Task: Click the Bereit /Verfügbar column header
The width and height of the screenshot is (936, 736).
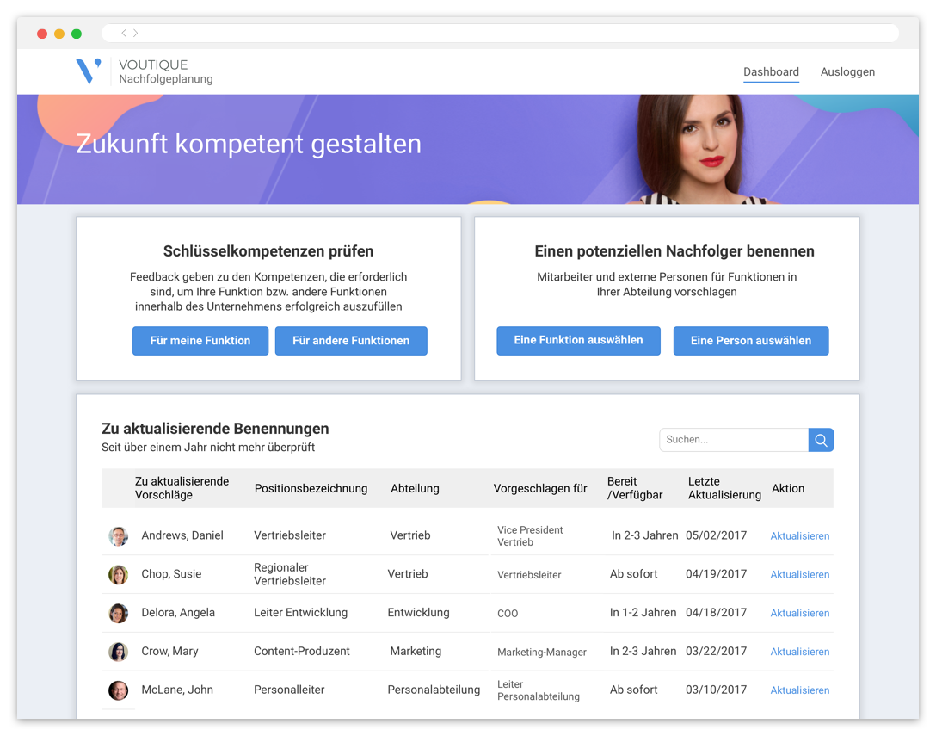Action: [x=635, y=489]
